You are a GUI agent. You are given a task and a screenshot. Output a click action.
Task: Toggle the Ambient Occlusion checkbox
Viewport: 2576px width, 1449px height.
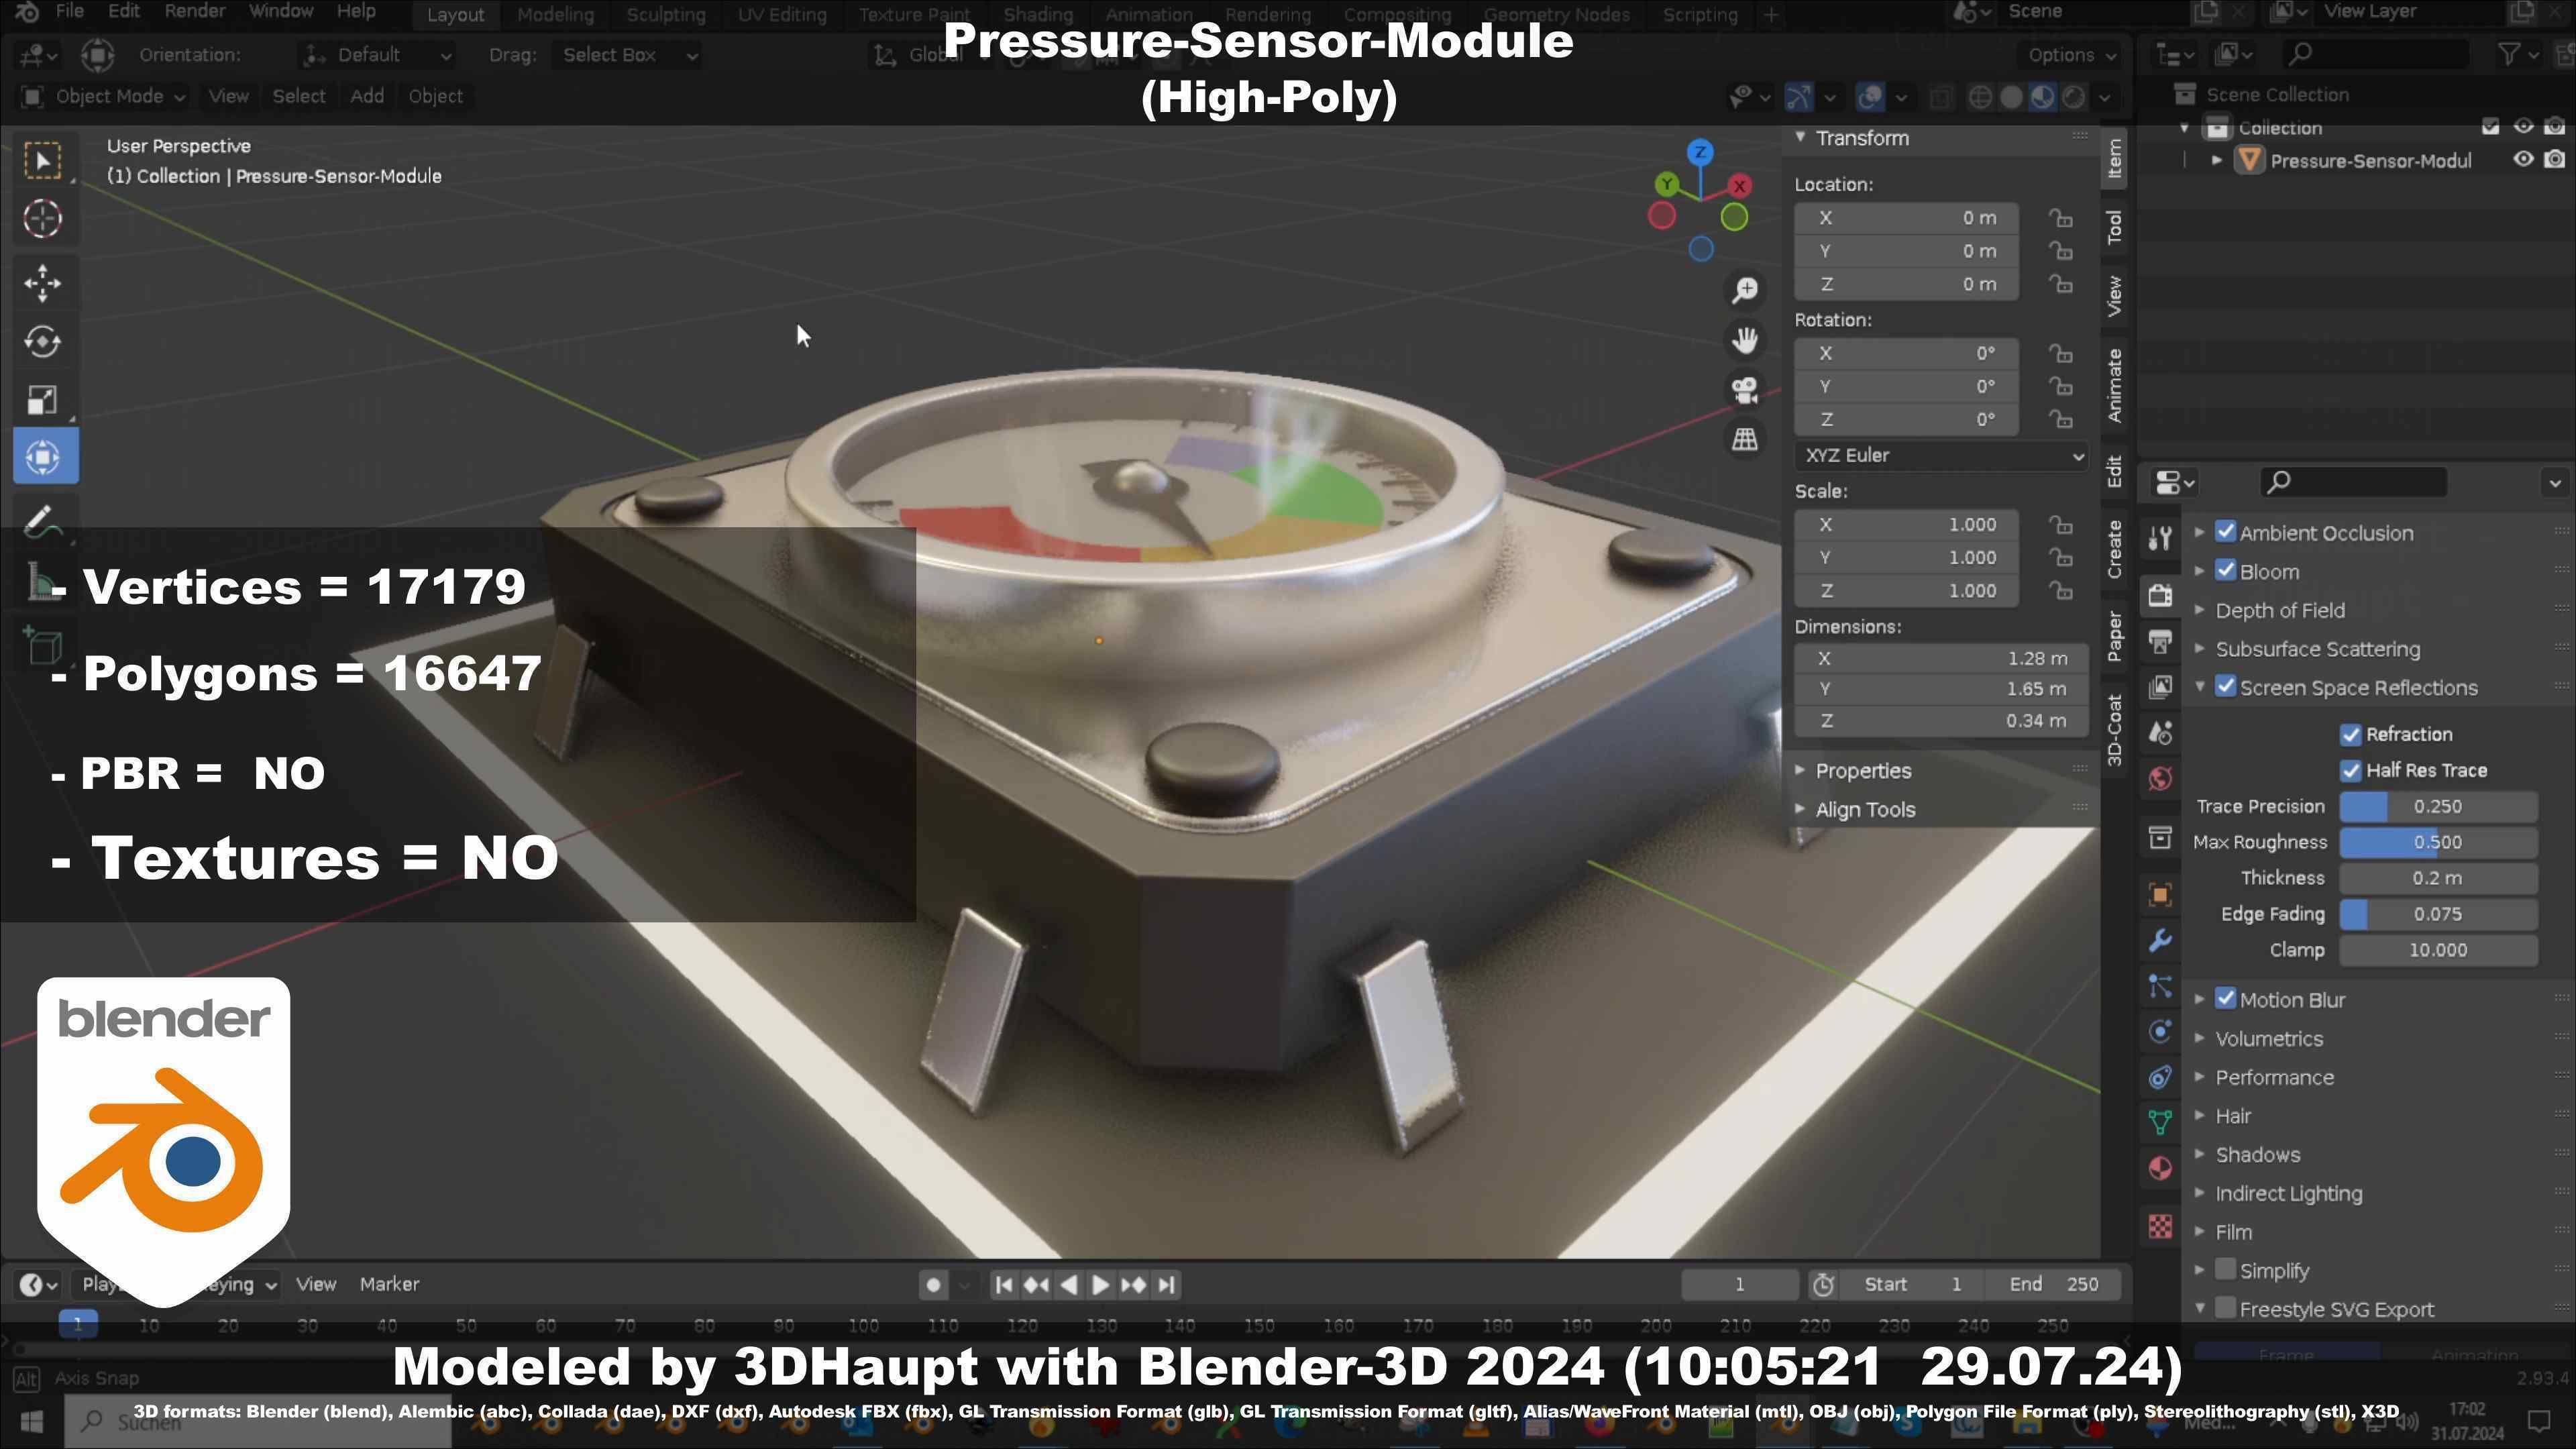point(2226,532)
